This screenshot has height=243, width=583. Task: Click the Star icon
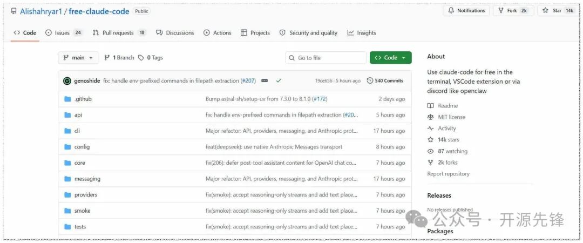545,10
